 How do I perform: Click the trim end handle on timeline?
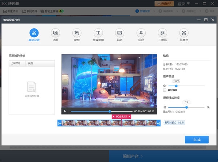pyautogui.click(x=158, y=123)
